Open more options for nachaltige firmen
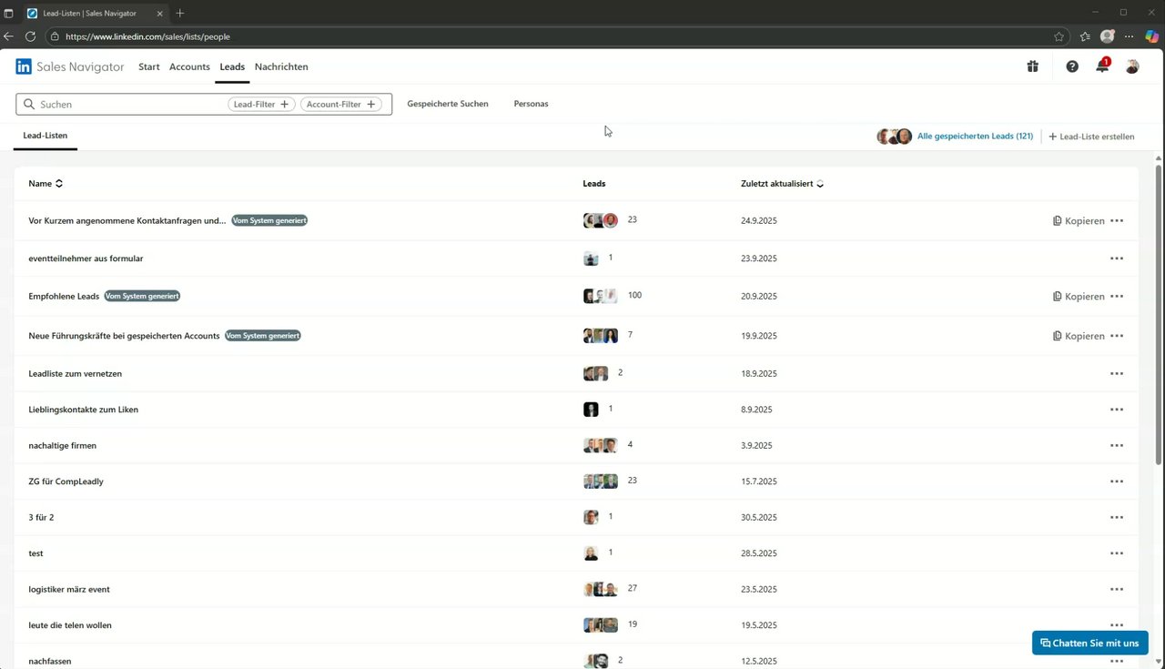This screenshot has height=669, width=1165. (1117, 446)
